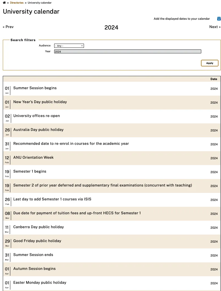Click the home icon in breadcrumb
221x291 pixels.
(x=4, y=3)
